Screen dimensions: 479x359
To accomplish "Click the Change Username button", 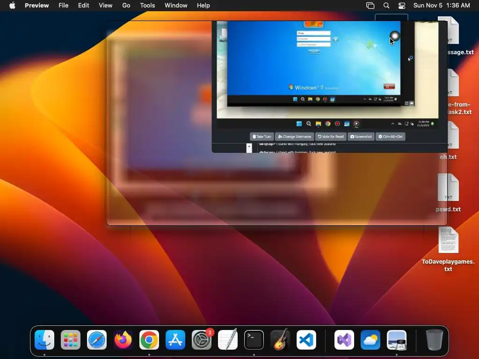I will coord(295,136).
